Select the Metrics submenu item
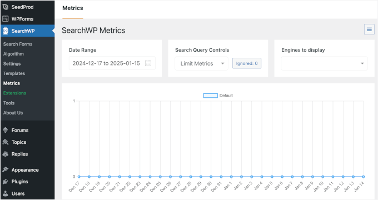 click(12, 83)
